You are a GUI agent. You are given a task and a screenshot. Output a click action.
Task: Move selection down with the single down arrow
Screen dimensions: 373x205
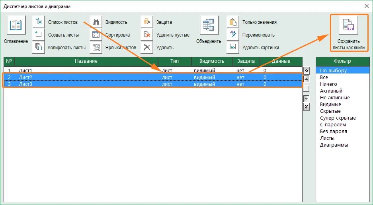tap(307, 99)
